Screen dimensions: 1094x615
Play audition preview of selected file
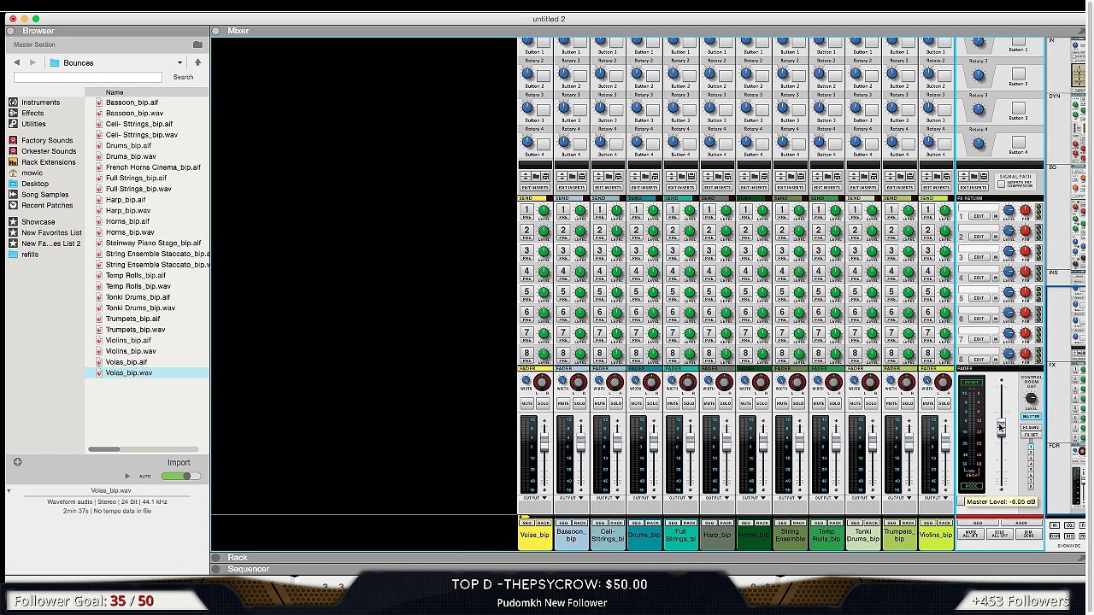pos(127,476)
